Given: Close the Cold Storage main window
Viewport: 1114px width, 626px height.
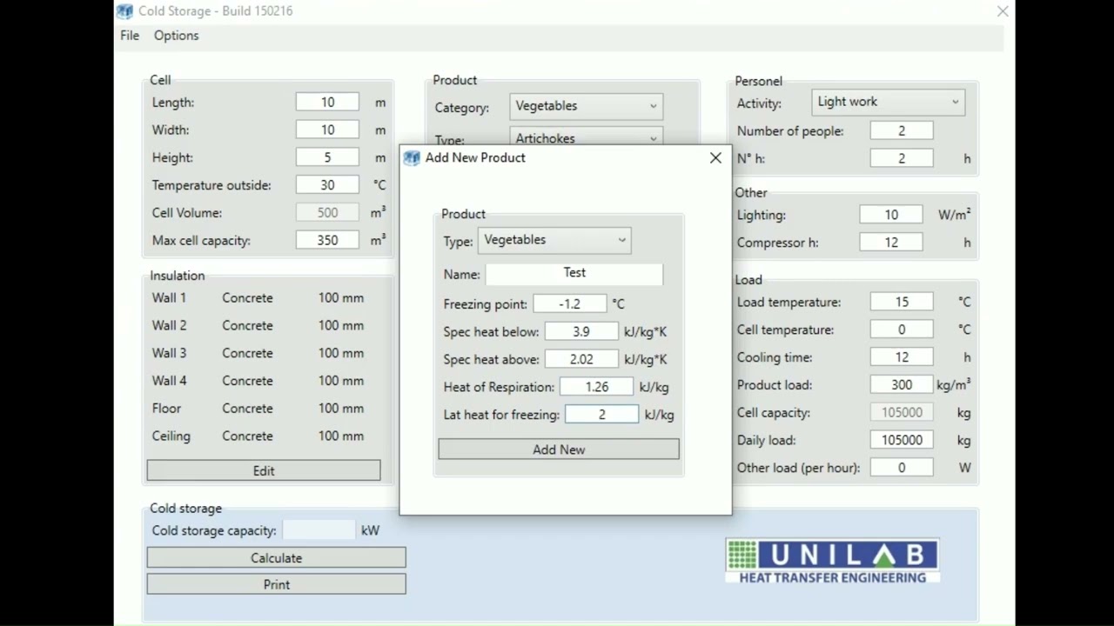Looking at the screenshot, I should click(x=1003, y=11).
